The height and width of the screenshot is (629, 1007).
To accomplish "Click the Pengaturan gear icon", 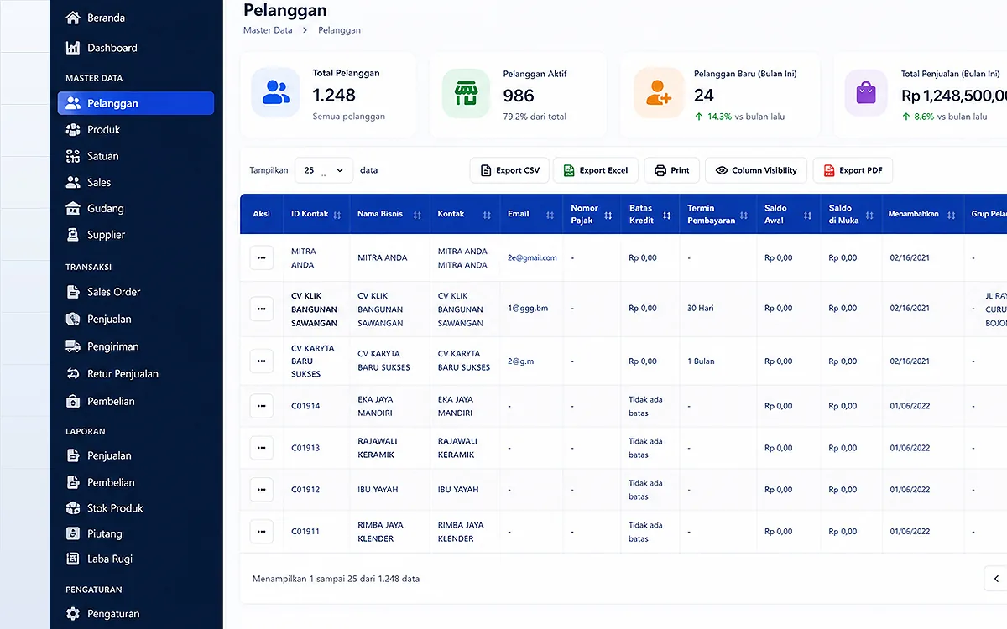I will (73, 614).
